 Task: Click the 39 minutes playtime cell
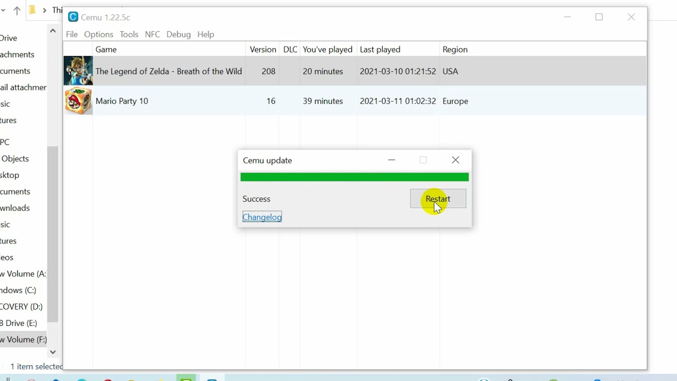pyautogui.click(x=323, y=101)
